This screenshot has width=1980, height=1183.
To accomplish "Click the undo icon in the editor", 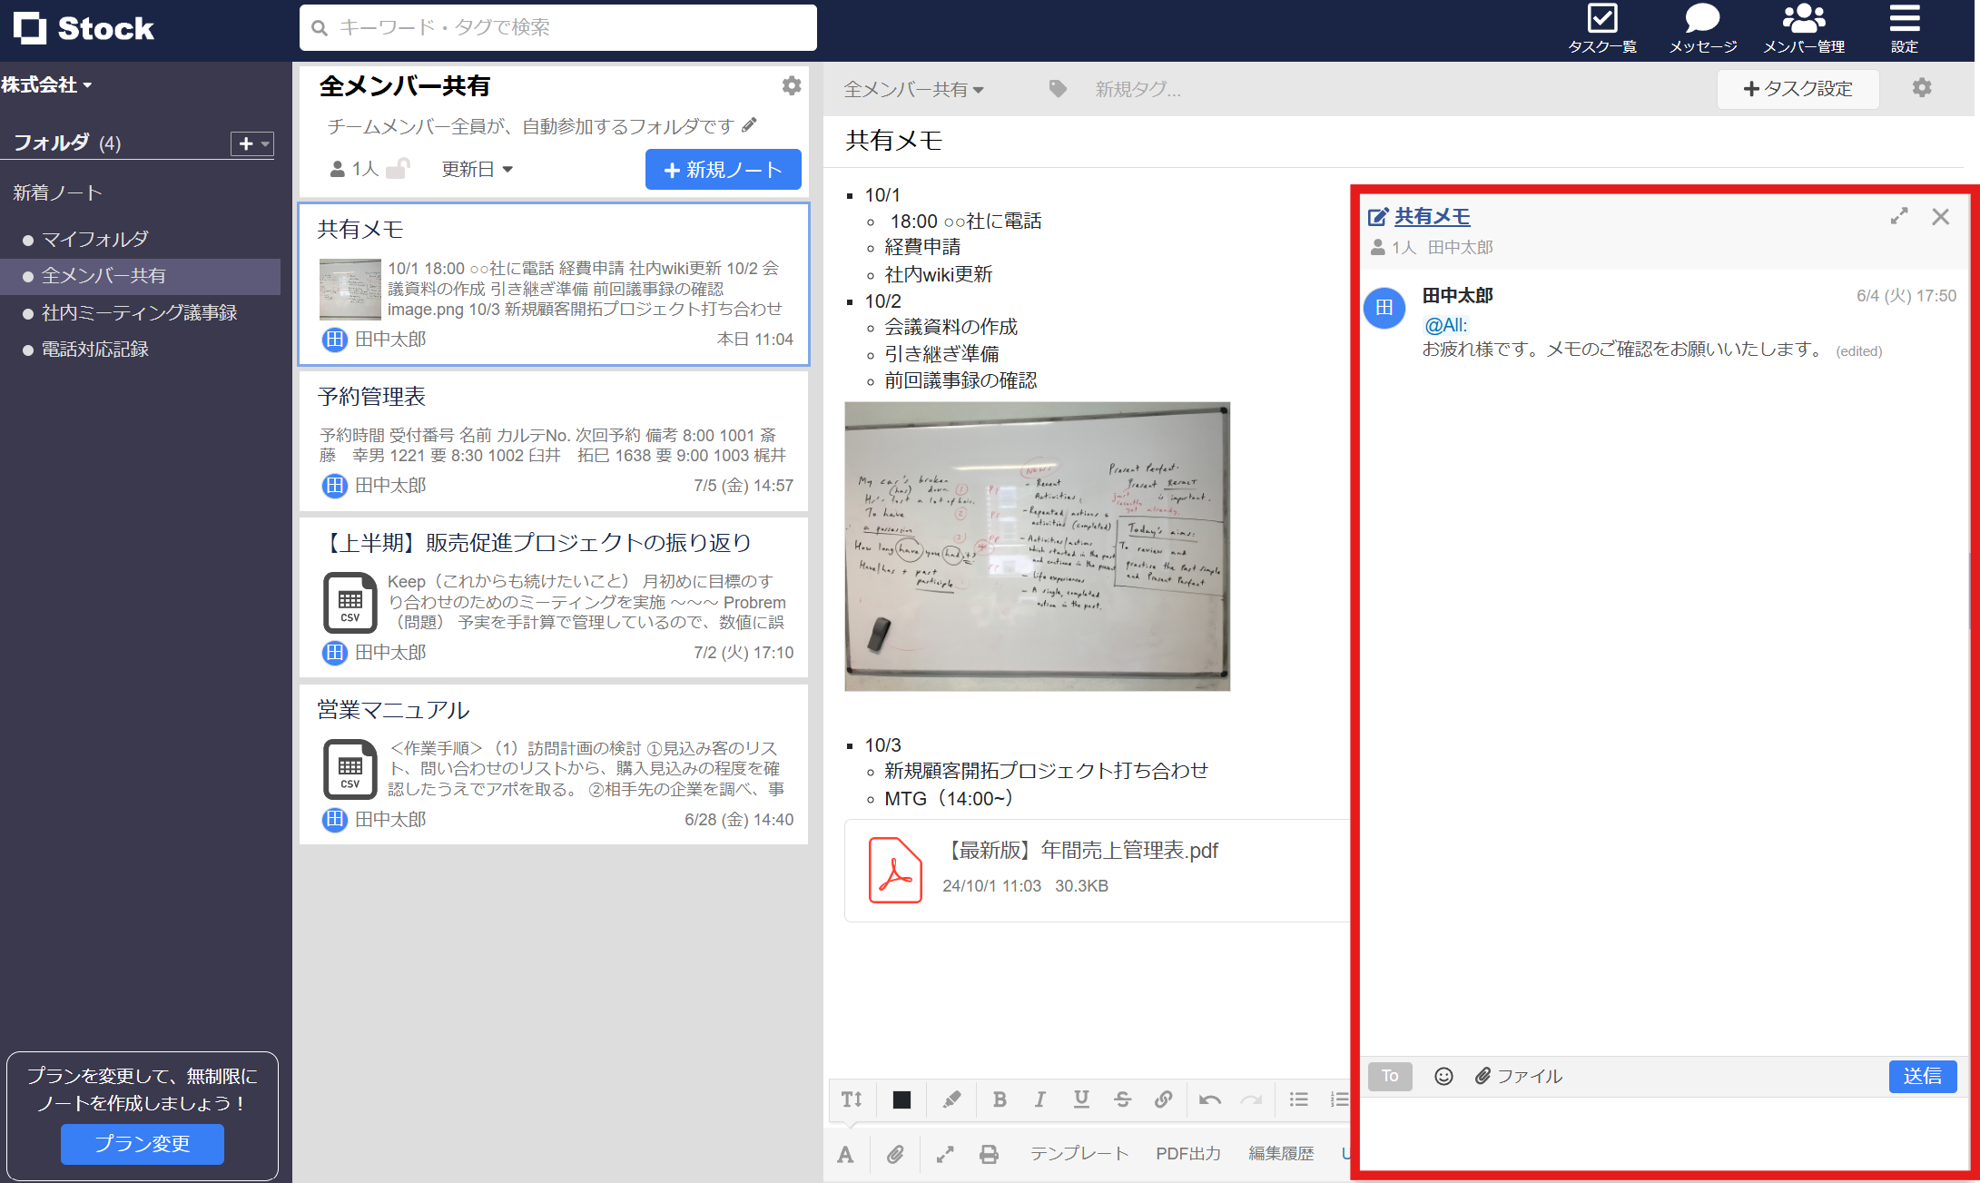I will [1209, 1099].
